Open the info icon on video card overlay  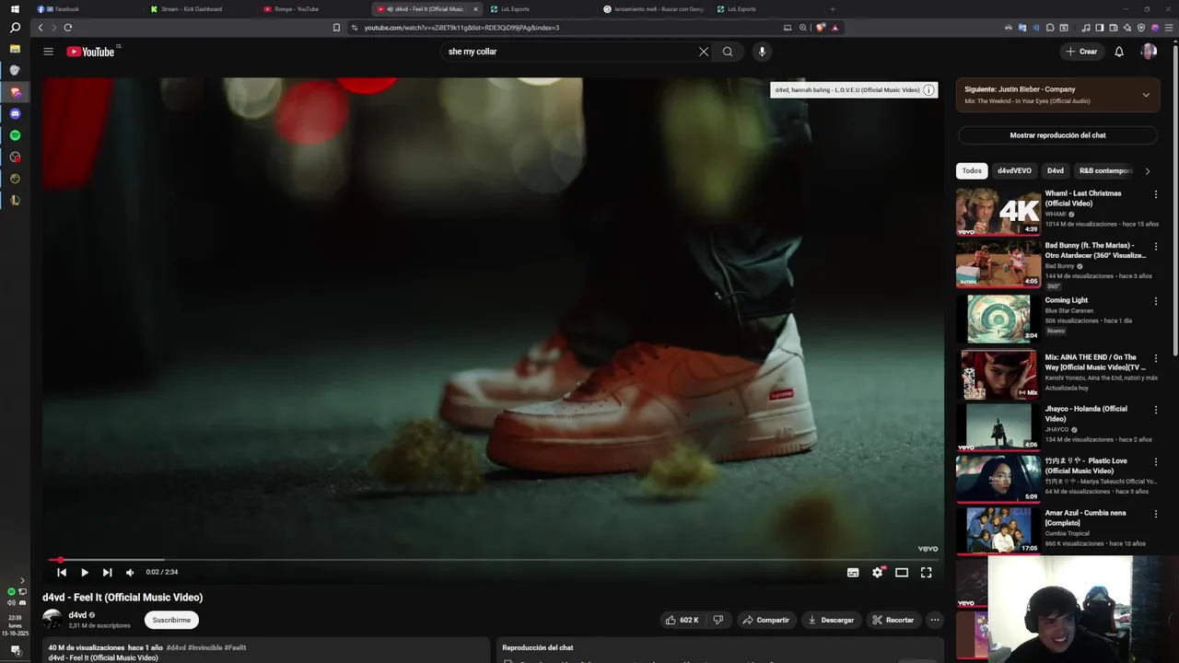(928, 90)
